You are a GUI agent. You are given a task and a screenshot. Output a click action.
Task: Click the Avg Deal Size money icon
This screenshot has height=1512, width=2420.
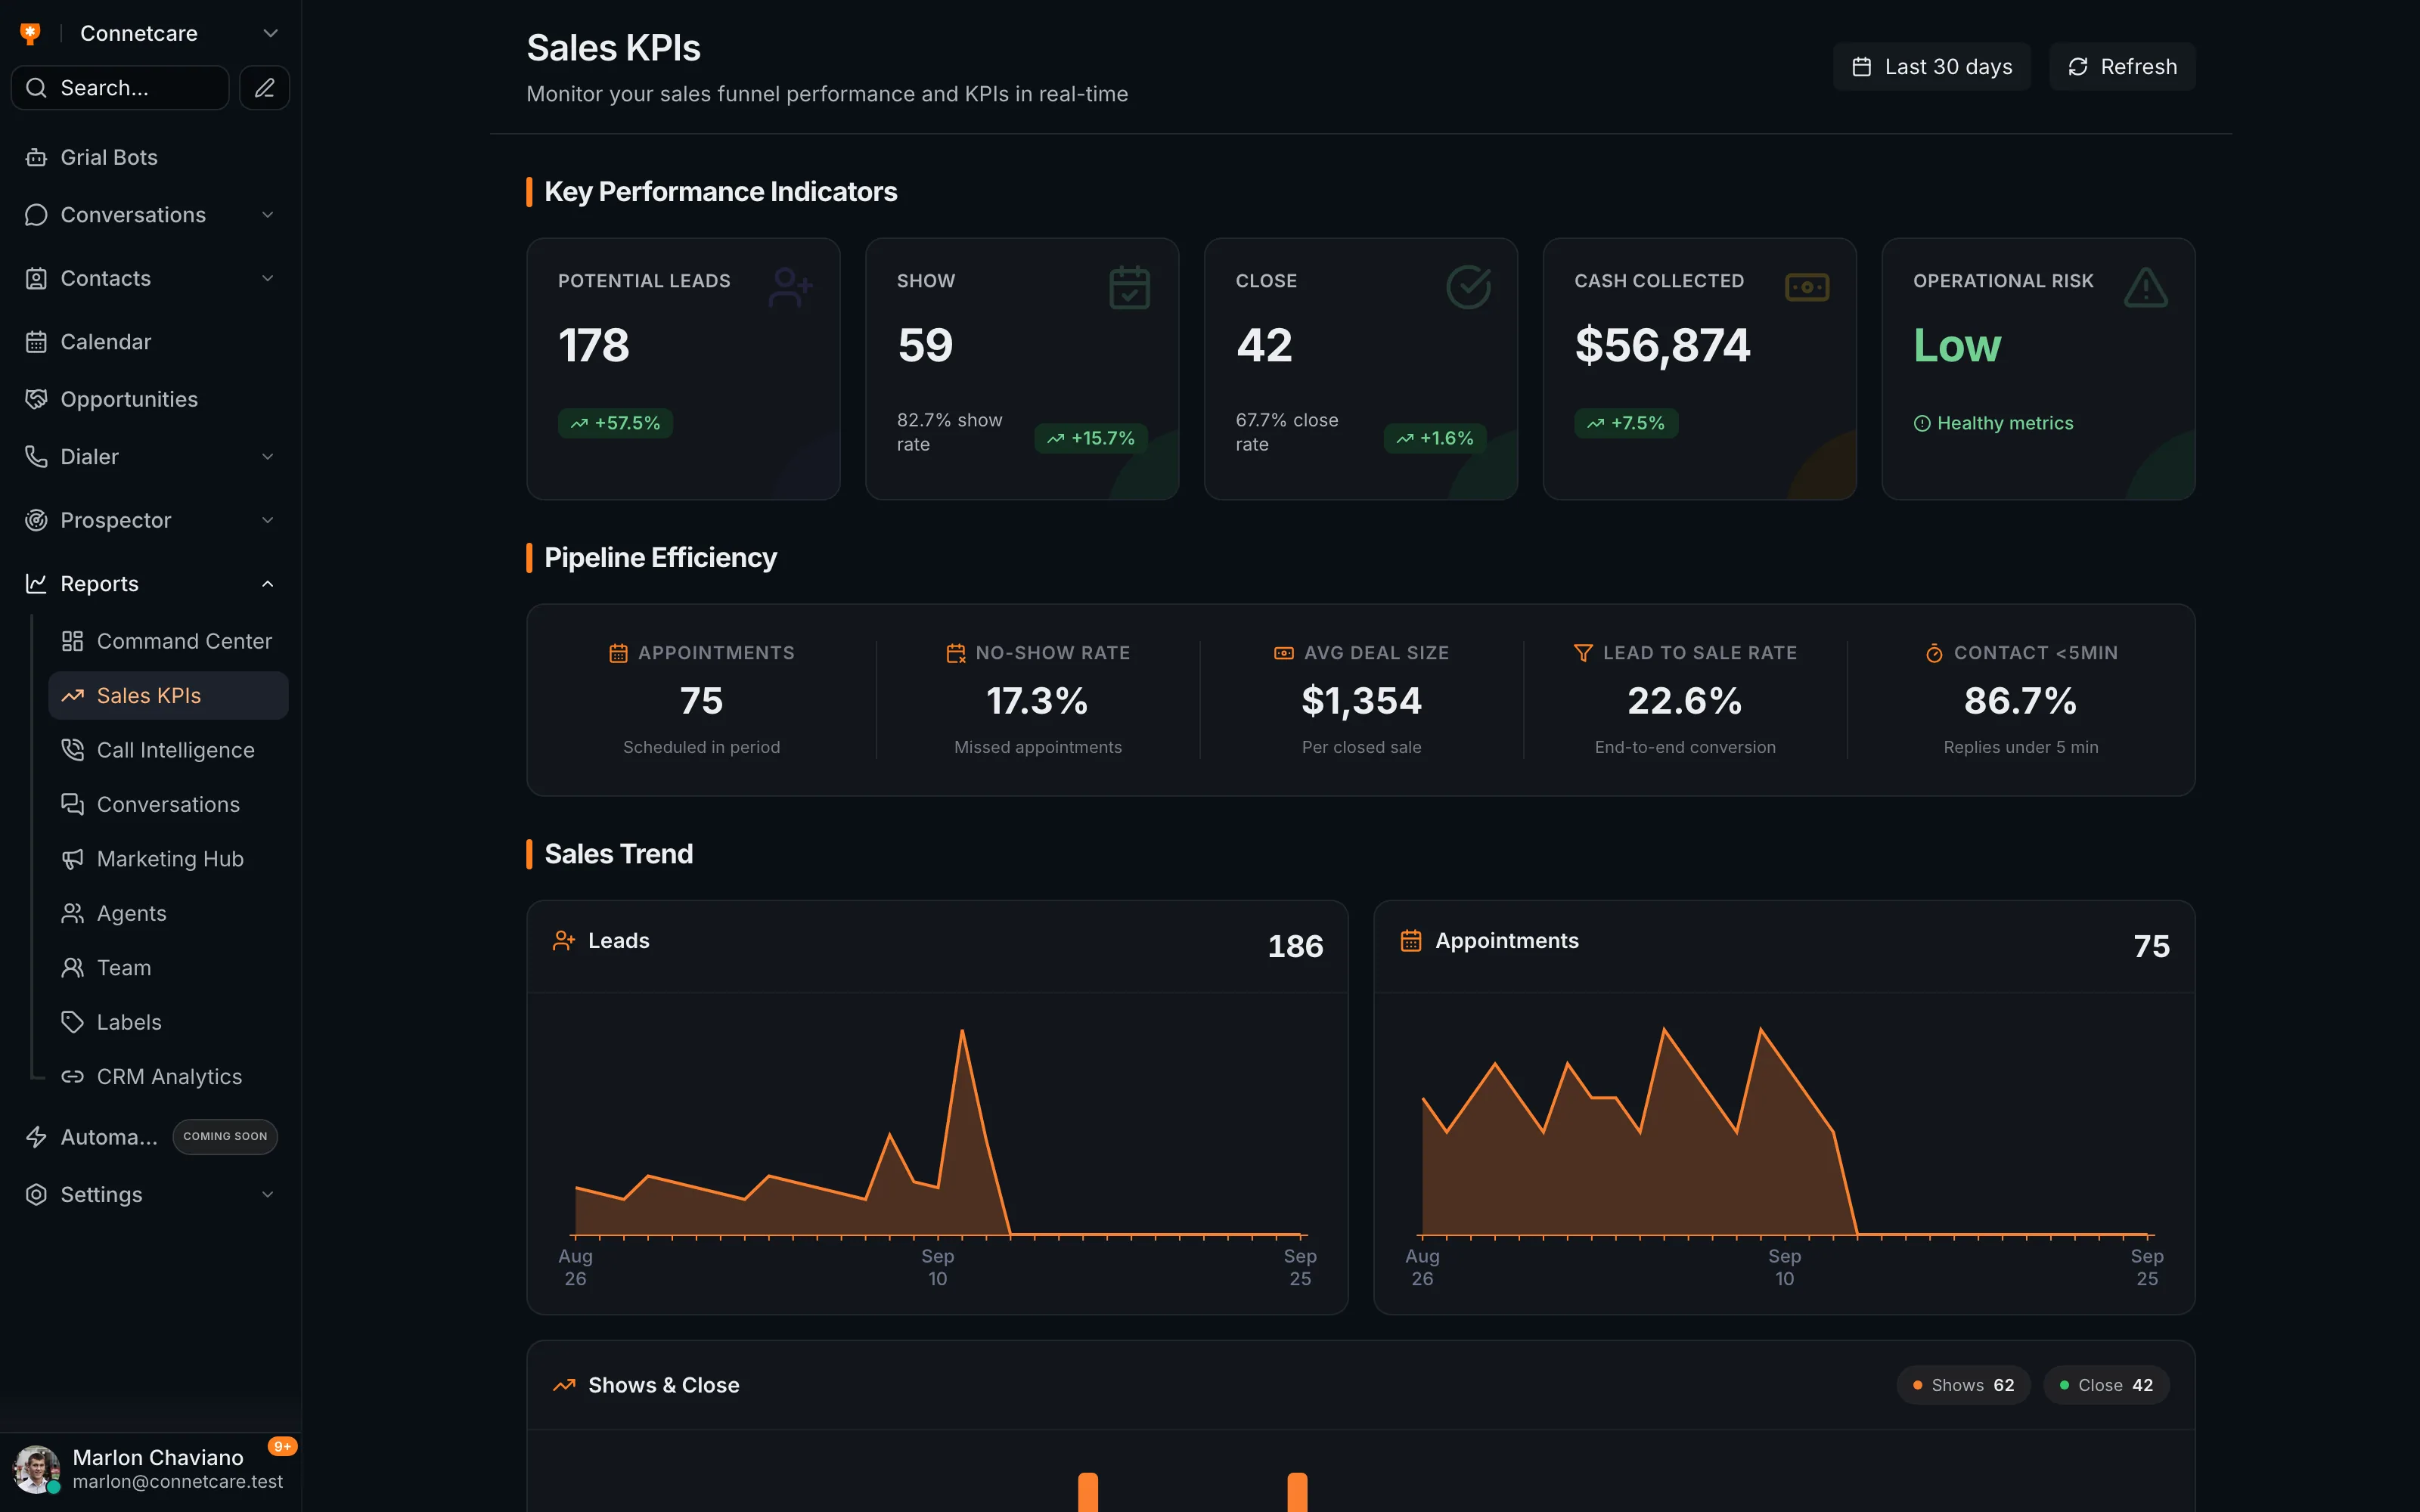1284,653
